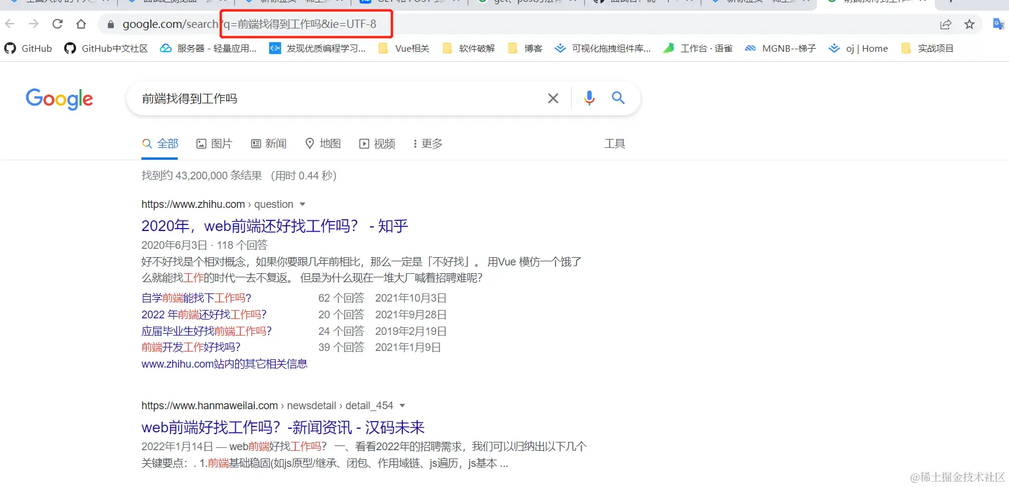Viewport: 1009px width, 487px height.
Task: Click the Google logo
Action: (x=59, y=99)
